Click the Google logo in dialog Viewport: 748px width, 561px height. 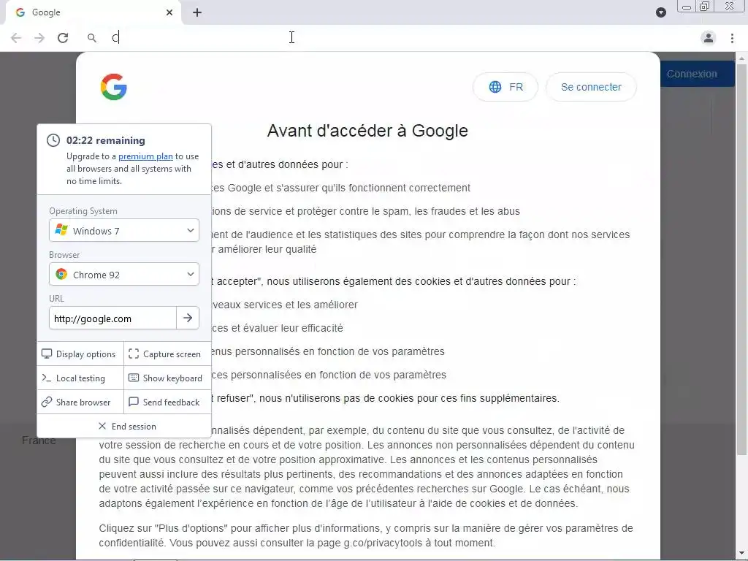pyautogui.click(x=113, y=87)
